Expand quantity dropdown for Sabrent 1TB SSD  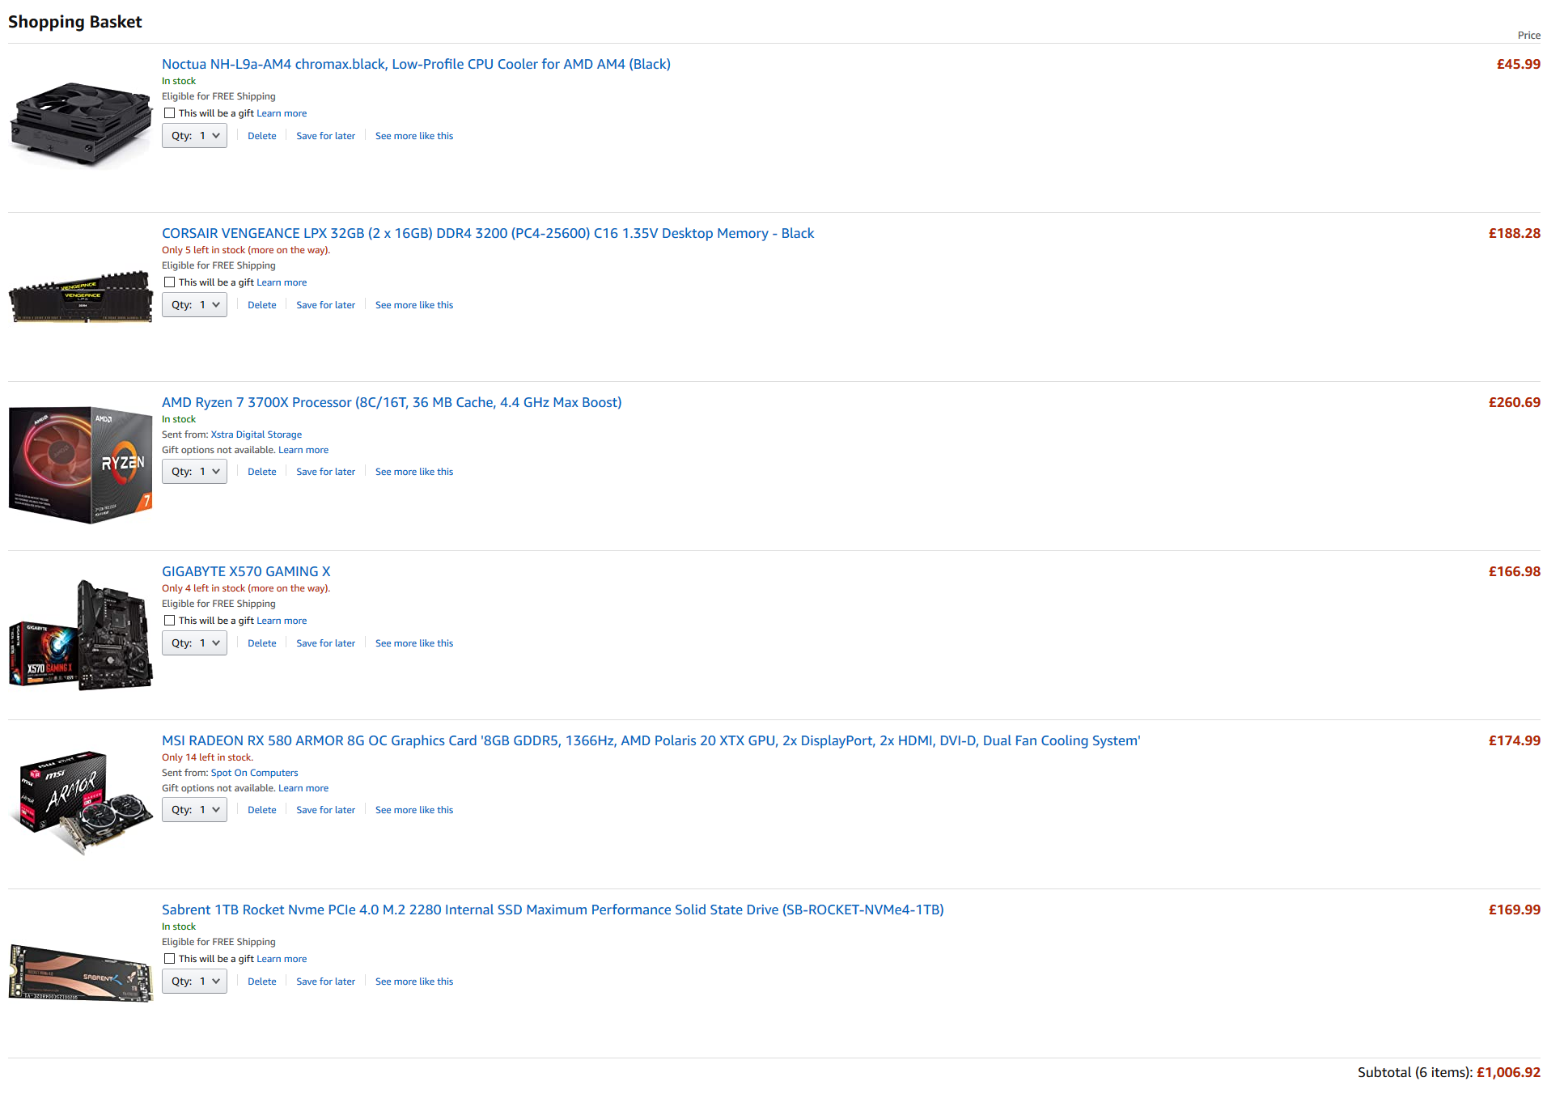click(193, 981)
